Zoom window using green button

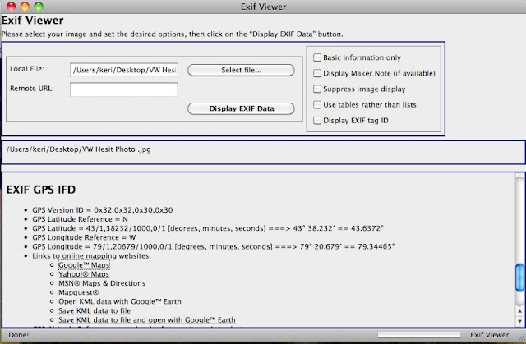click(39, 7)
